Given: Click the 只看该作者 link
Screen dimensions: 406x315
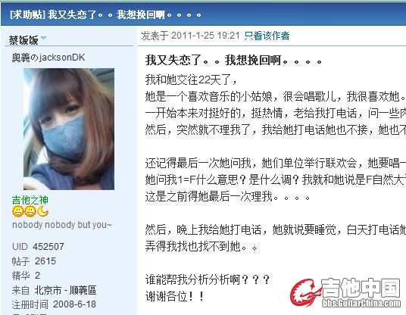Looking at the screenshot, I should pos(267,36).
